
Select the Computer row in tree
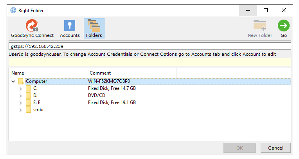36,82
